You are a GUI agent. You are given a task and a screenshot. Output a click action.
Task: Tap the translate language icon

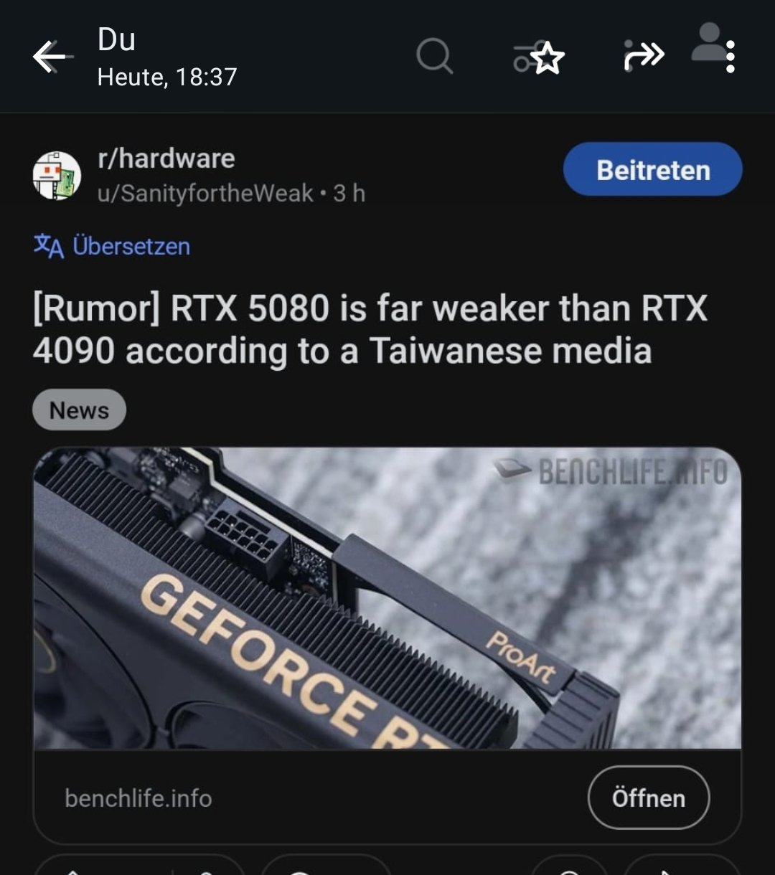click(49, 246)
